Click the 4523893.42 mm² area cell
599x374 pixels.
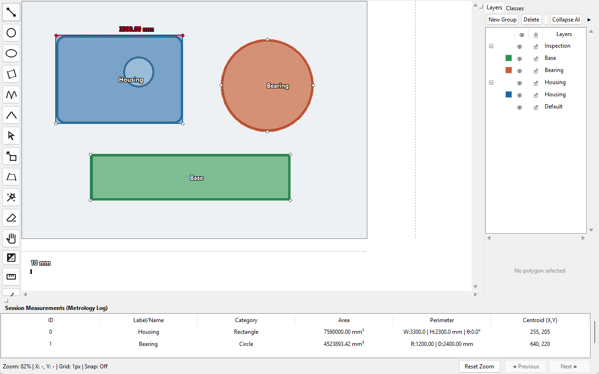pyautogui.click(x=344, y=344)
